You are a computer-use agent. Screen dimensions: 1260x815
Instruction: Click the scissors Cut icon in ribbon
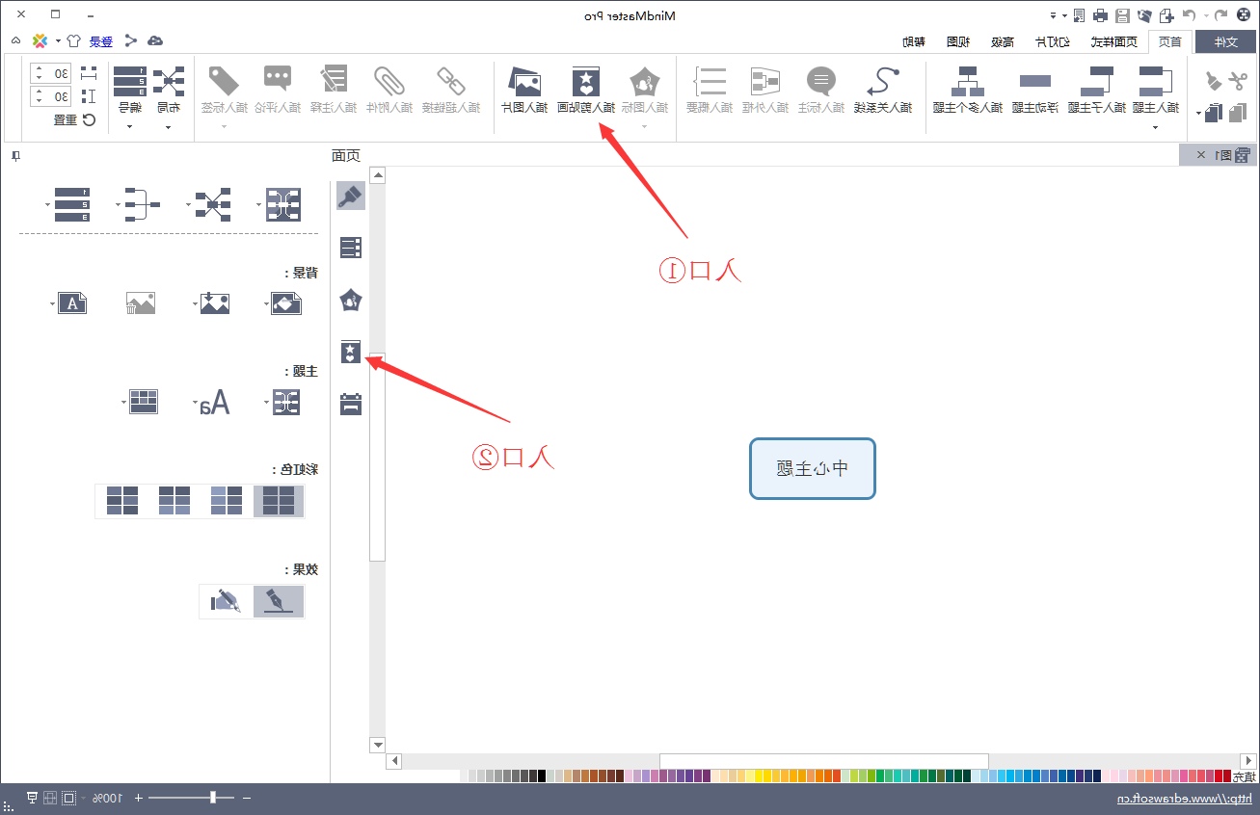click(x=1237, y=83)
